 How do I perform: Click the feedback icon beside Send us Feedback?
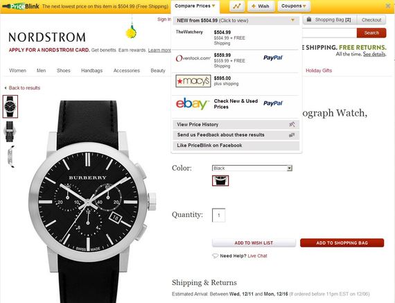pos(292,135)
